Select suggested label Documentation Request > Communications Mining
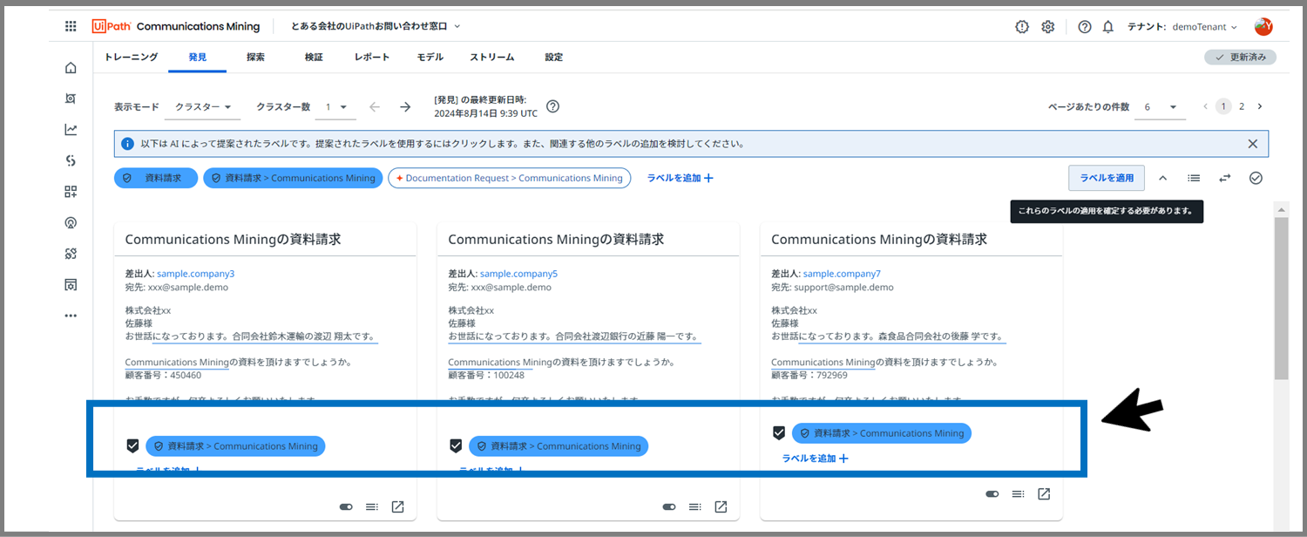Viewport: 1307px width, 537px height. (x=510, y=178)
